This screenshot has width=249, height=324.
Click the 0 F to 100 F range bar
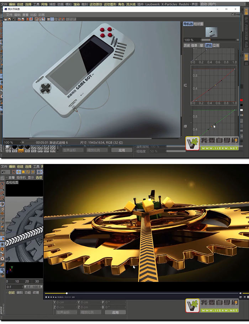[x=33, y=287]
